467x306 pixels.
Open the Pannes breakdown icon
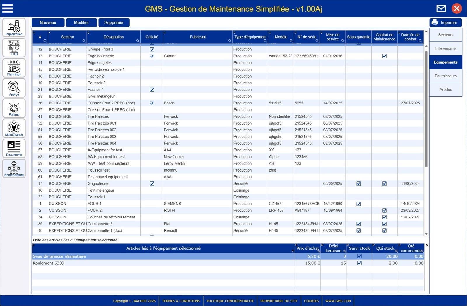pos(14,108)
